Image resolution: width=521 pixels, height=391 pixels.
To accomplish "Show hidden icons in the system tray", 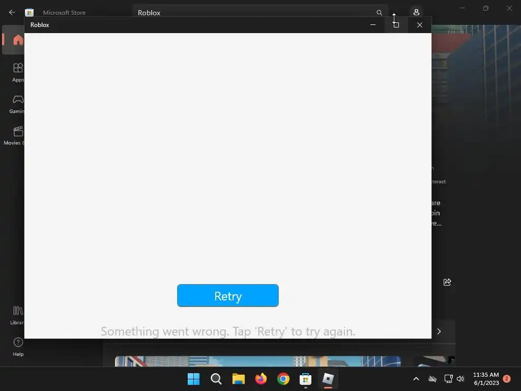I will pos(416,379).
